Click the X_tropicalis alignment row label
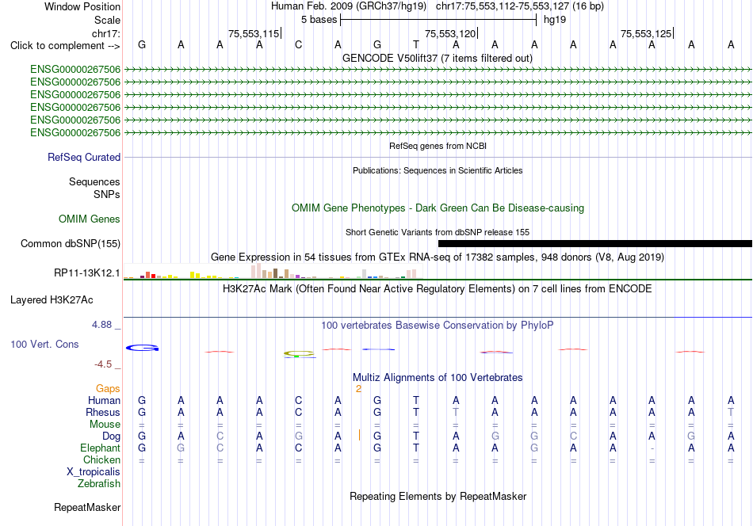The width and height of the screenshot is (753, 526). click(94, 472)
